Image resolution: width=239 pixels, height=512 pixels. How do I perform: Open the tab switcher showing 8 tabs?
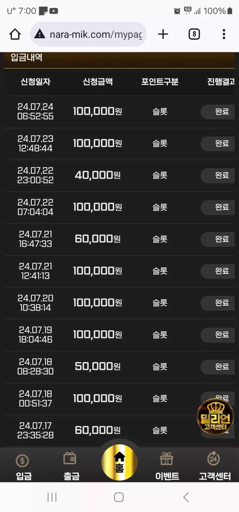pyautogui.click(x=194, y=34)
